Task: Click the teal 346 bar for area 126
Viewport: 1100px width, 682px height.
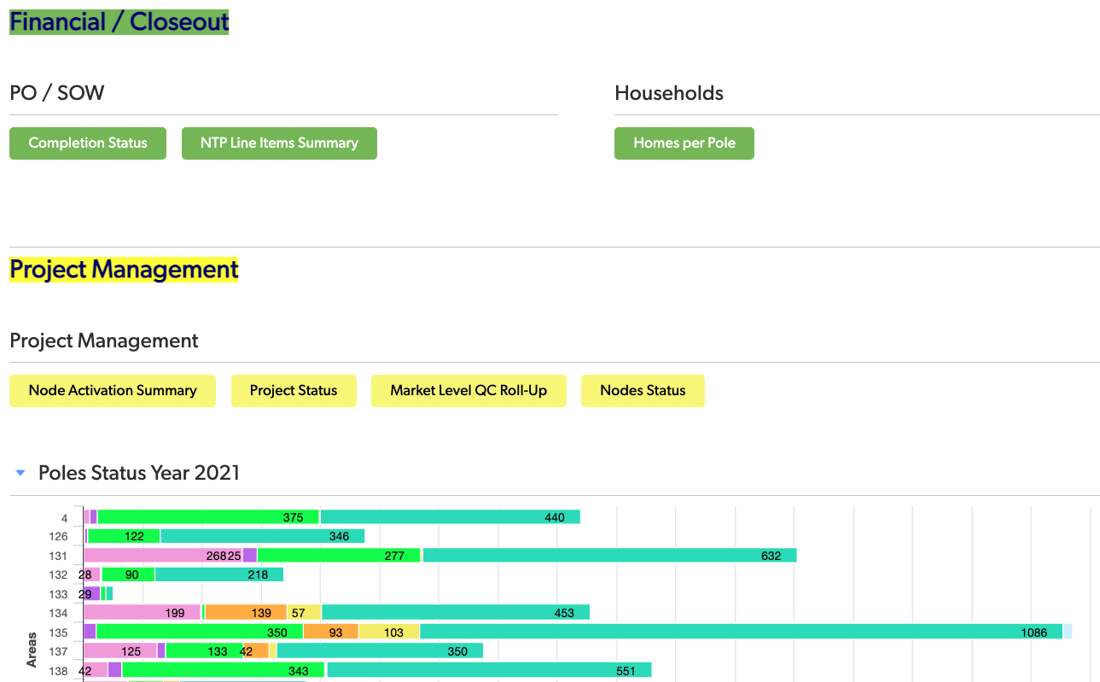Action: [x=262, y=536]
